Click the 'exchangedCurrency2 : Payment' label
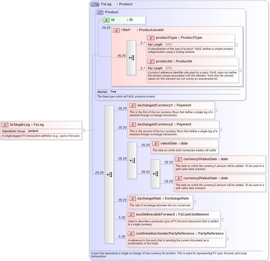The image size is (270, 261). click(x=164, y=124)
